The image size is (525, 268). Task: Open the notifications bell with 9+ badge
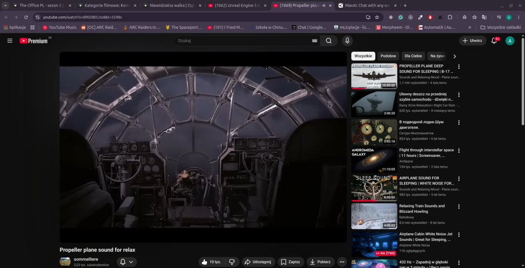tap(494, 41)
